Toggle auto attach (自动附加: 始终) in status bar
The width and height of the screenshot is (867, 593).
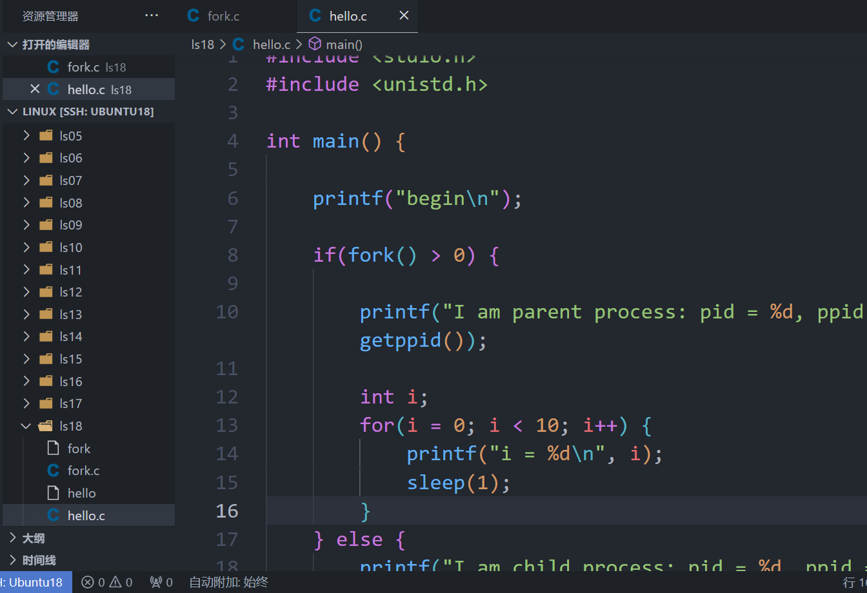(x=228, y=582)
